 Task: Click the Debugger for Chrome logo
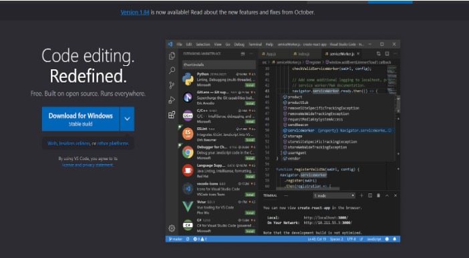coord(188,152)
